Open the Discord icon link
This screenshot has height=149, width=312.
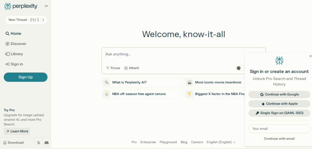tap(47, 143)
